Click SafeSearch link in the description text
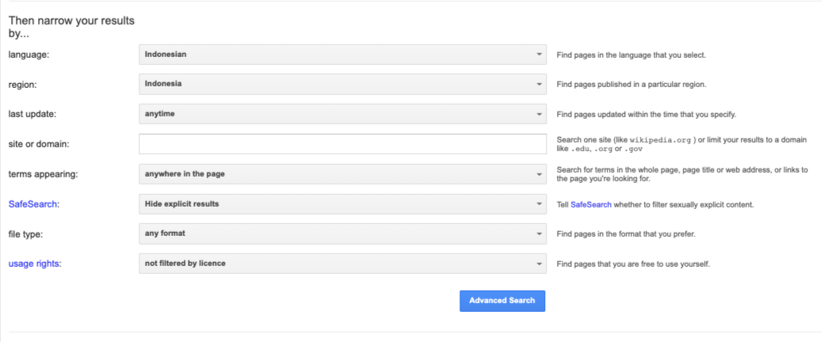824x342 pixels. (x=591, y=205)
